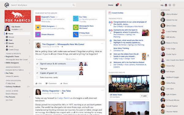Open chat with Will Worthy
The width and height of the screenshot is (184, 115).
tap(171, 37)
